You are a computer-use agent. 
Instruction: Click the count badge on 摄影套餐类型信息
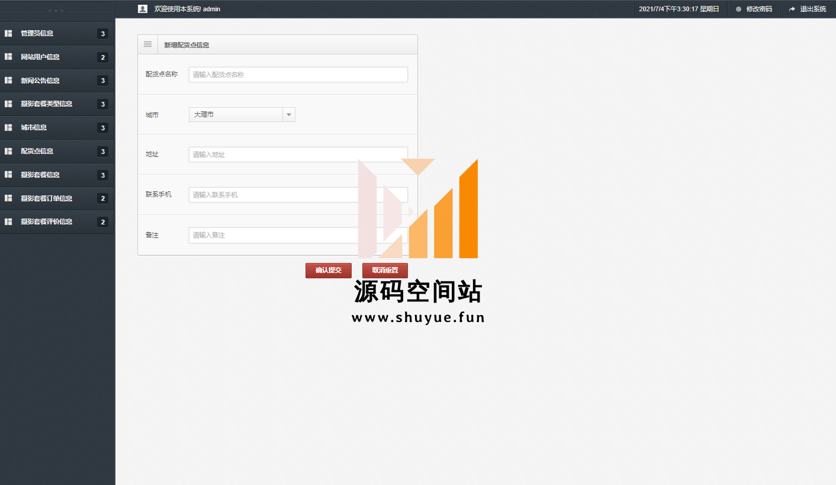tap(103, 104)
